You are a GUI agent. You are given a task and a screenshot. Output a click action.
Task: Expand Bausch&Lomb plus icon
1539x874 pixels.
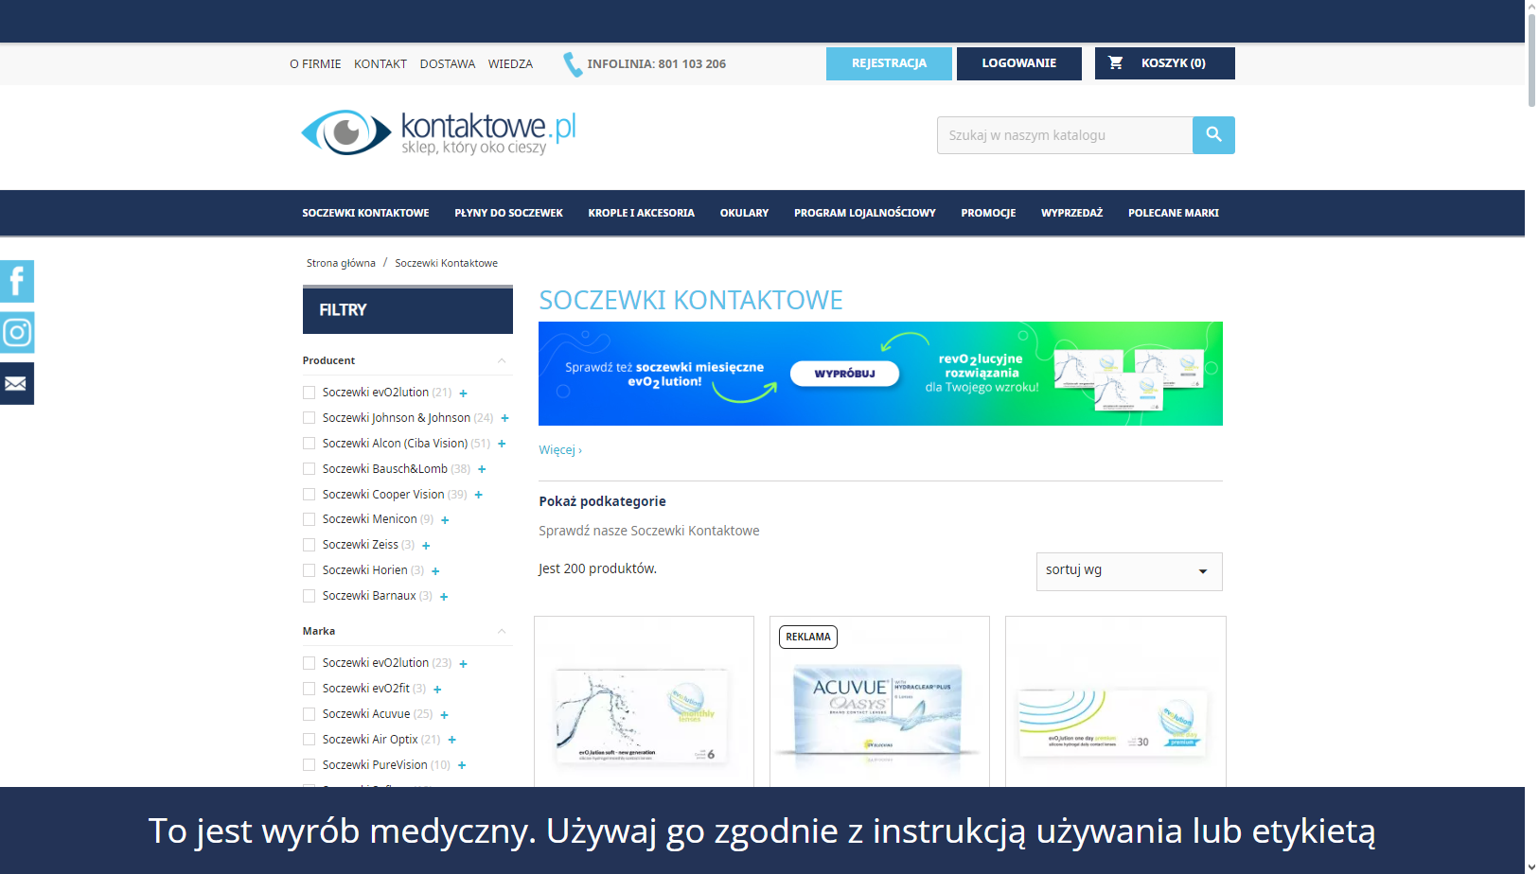click(482, 469)
